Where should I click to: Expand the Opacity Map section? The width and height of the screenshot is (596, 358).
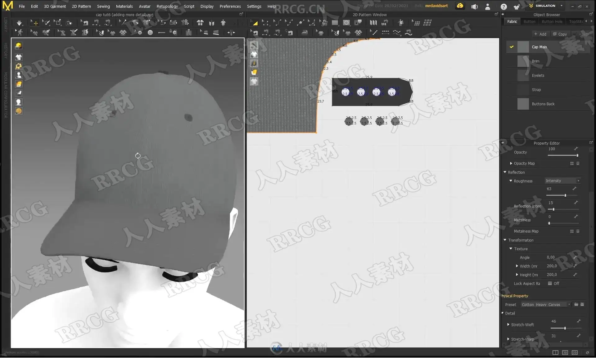(511, 163)
